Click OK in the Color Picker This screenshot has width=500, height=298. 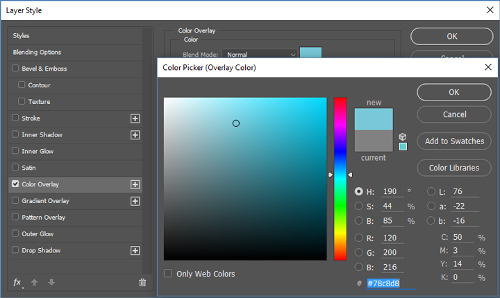453,92
